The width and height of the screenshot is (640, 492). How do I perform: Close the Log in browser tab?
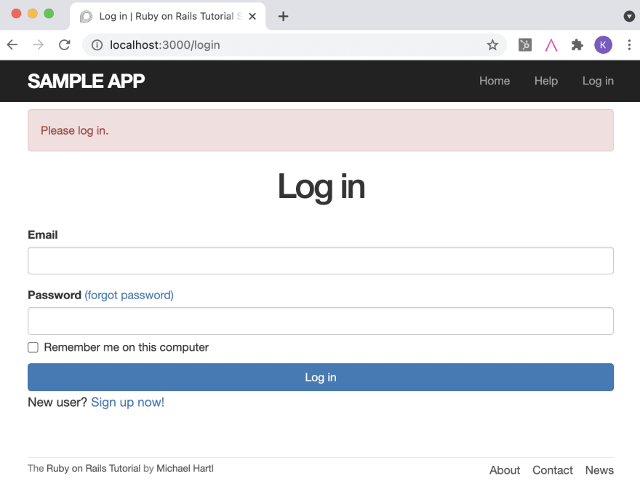[x=252, y=16]
